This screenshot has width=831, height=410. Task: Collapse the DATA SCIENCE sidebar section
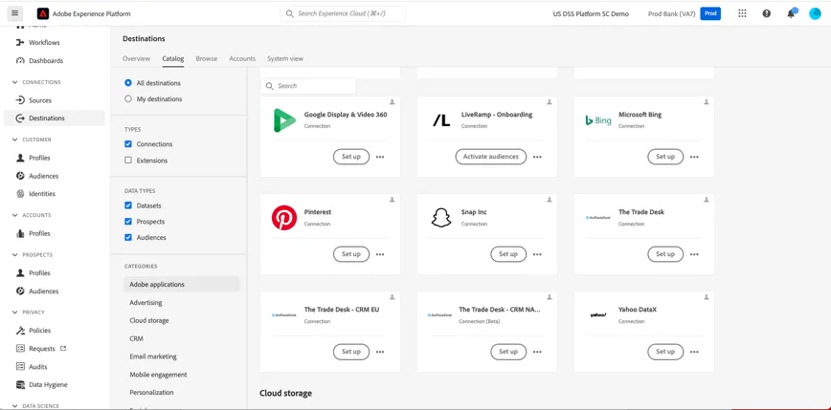14,406
